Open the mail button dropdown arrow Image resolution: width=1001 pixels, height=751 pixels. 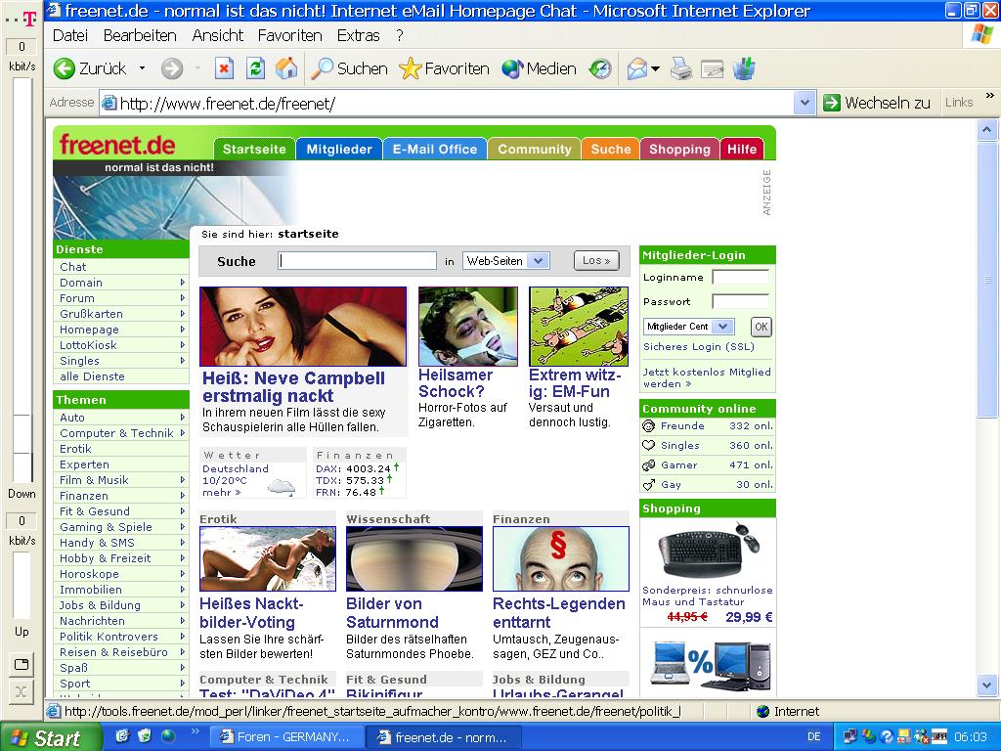[655, 68]
